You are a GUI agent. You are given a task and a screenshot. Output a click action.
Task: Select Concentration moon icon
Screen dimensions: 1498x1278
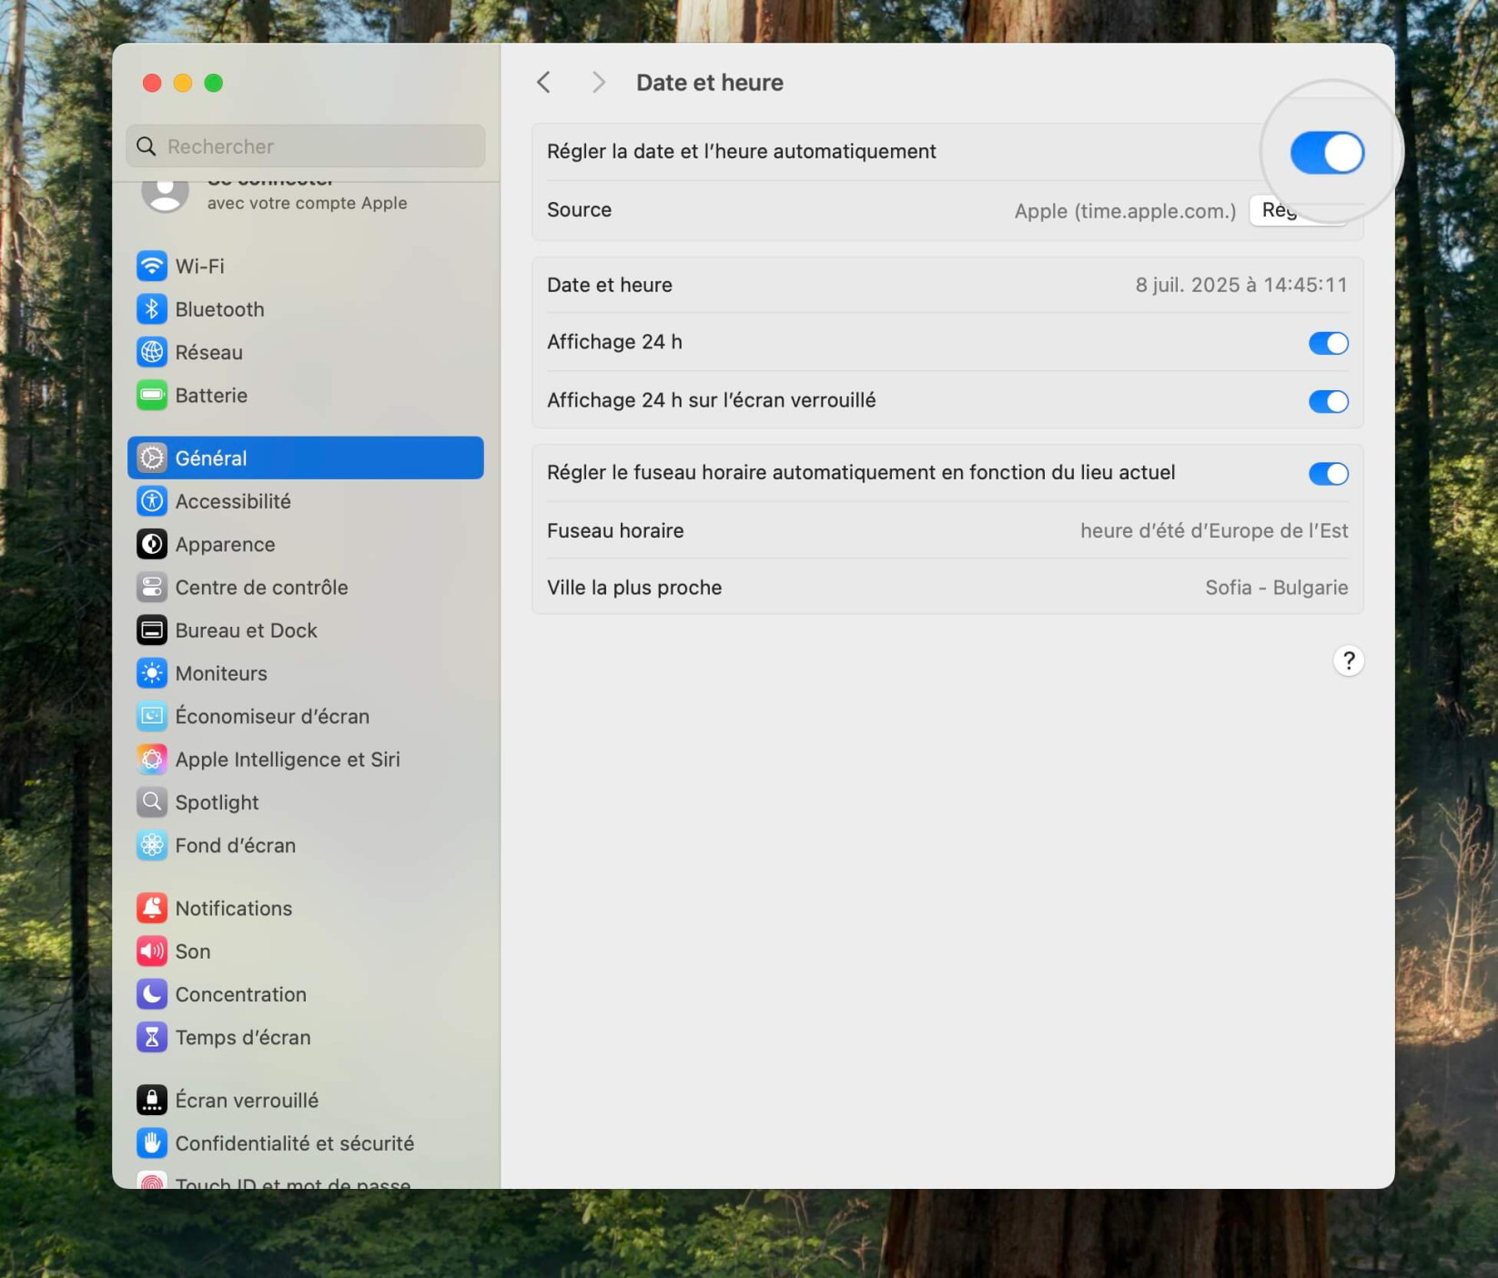152,994
